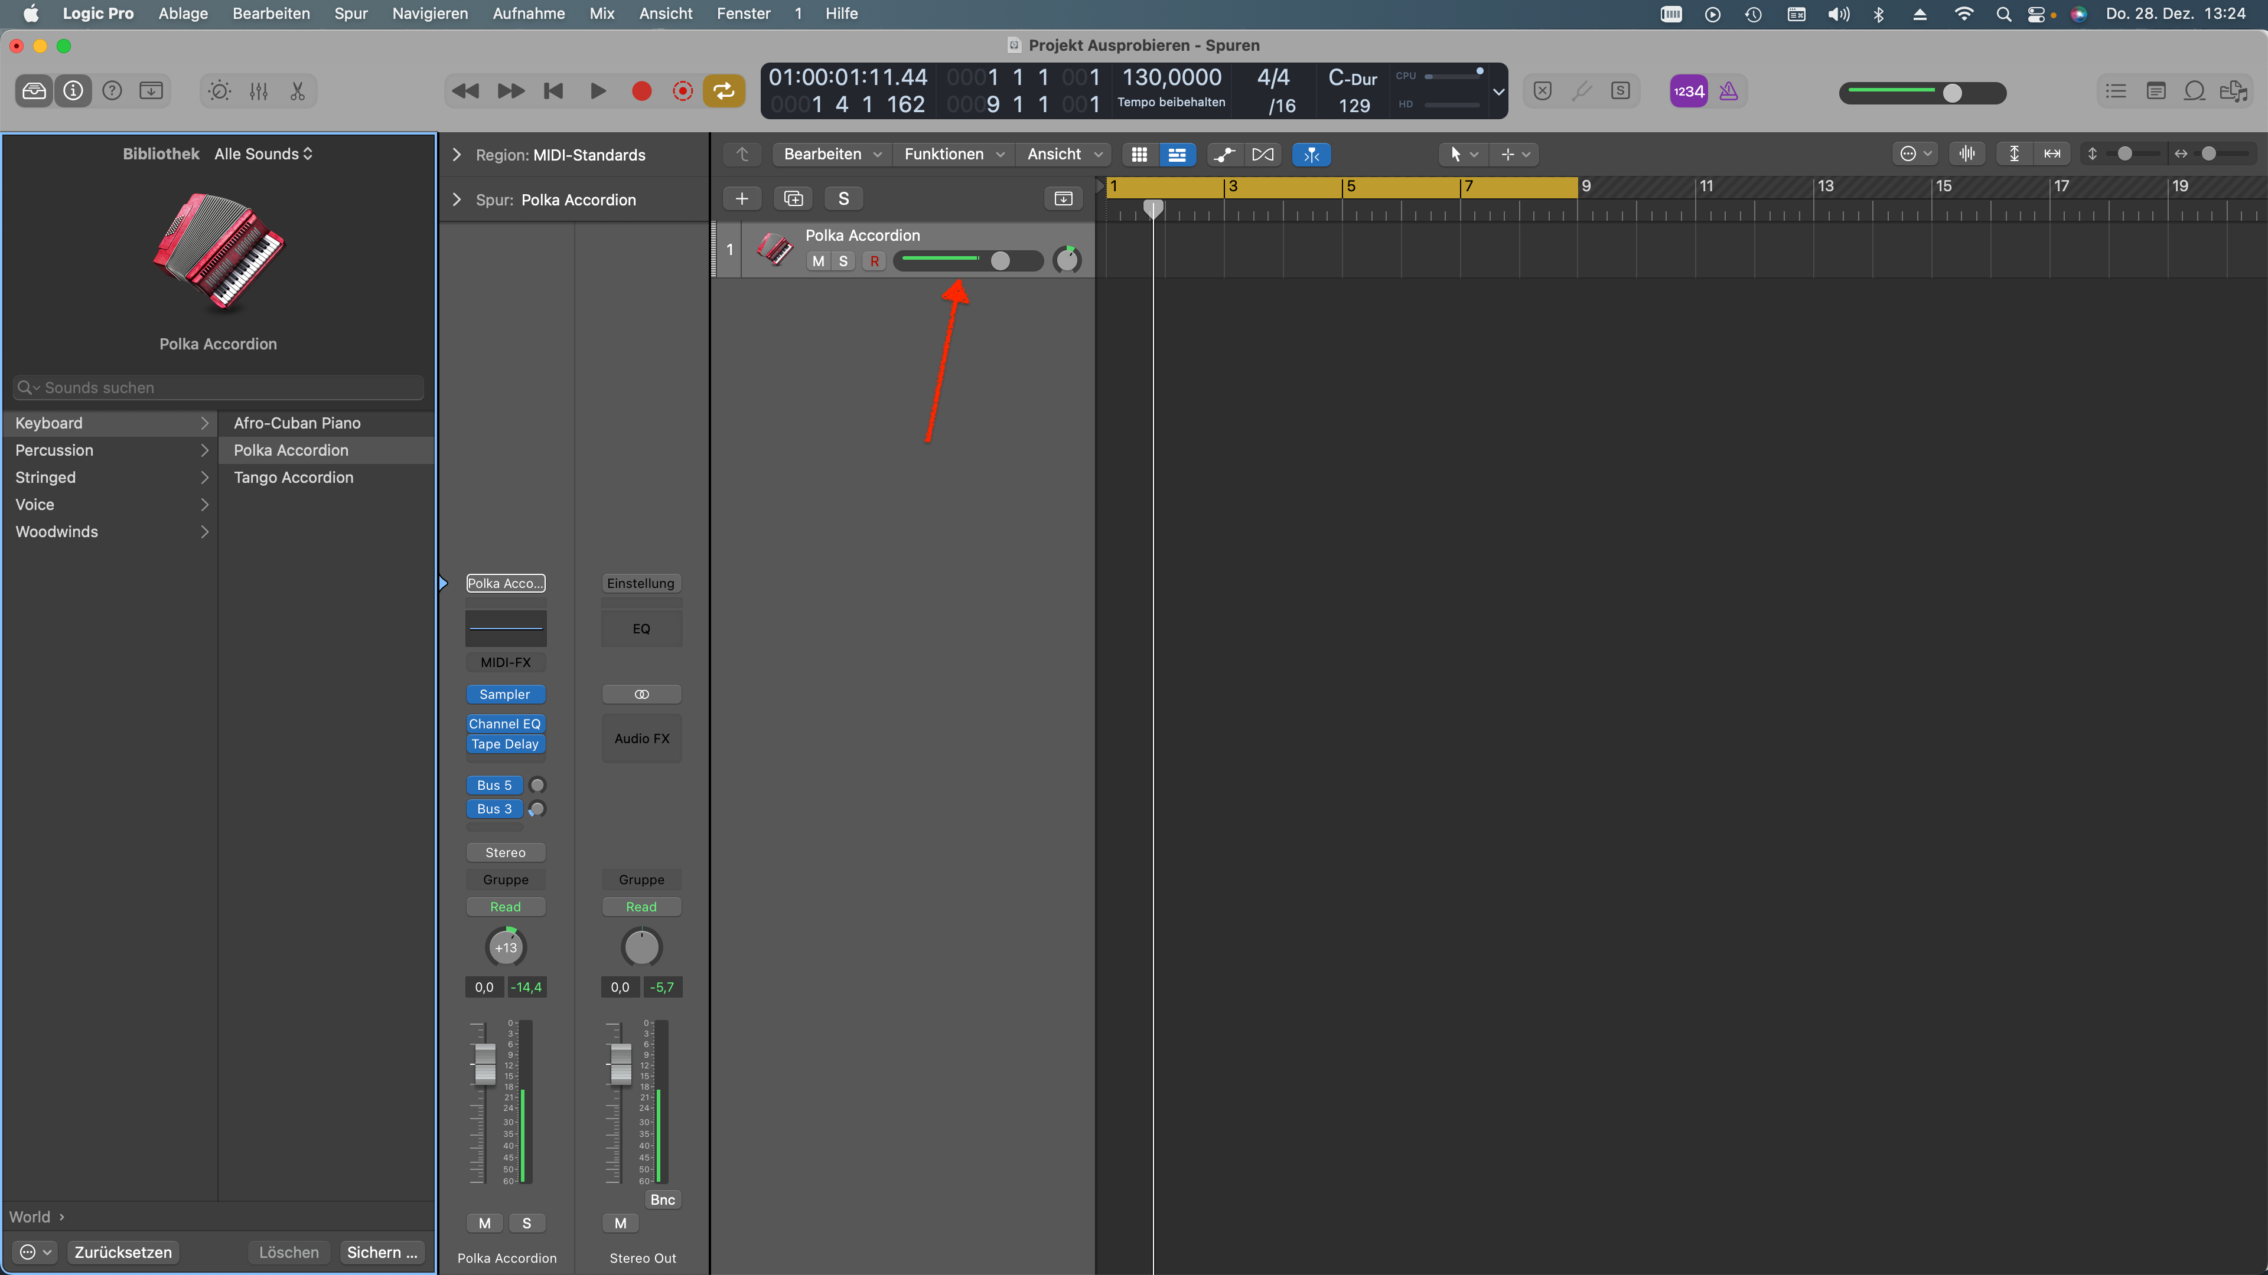2268x1275 pixels.
Task: Mute the Polka Accordion track
Action: click(x=818, y=261)
